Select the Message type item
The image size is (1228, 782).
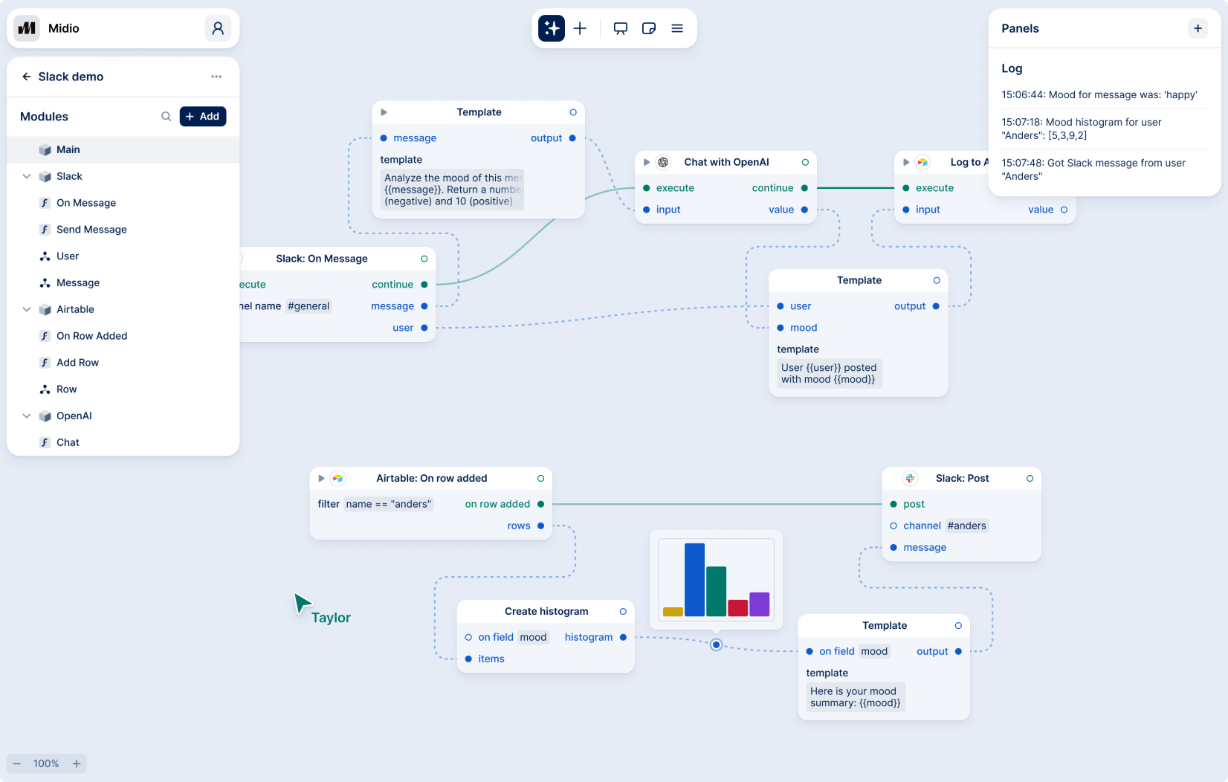tap(123, 283)
